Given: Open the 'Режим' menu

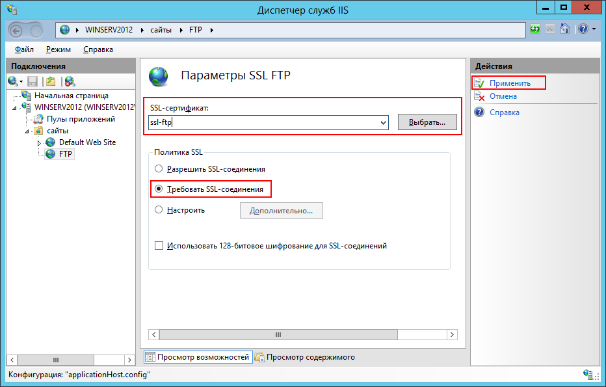Looking at the screenshot, I should (x=58, y=49).
